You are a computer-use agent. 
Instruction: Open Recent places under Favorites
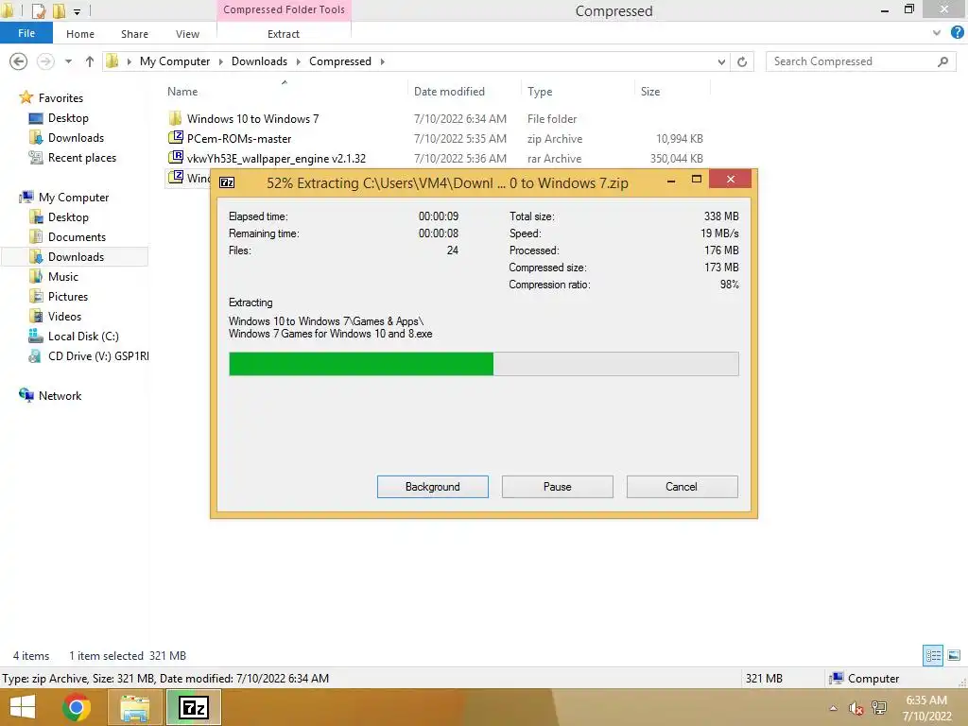pyautogui.click(x=82, y=158)
